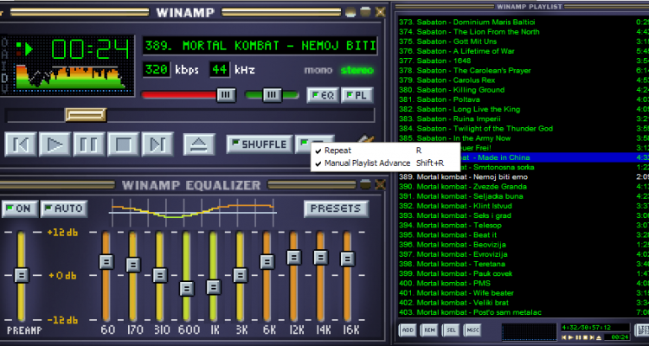Click the playlist SEL button
Viewport: 649px width, 346px height.
(451, 330)
